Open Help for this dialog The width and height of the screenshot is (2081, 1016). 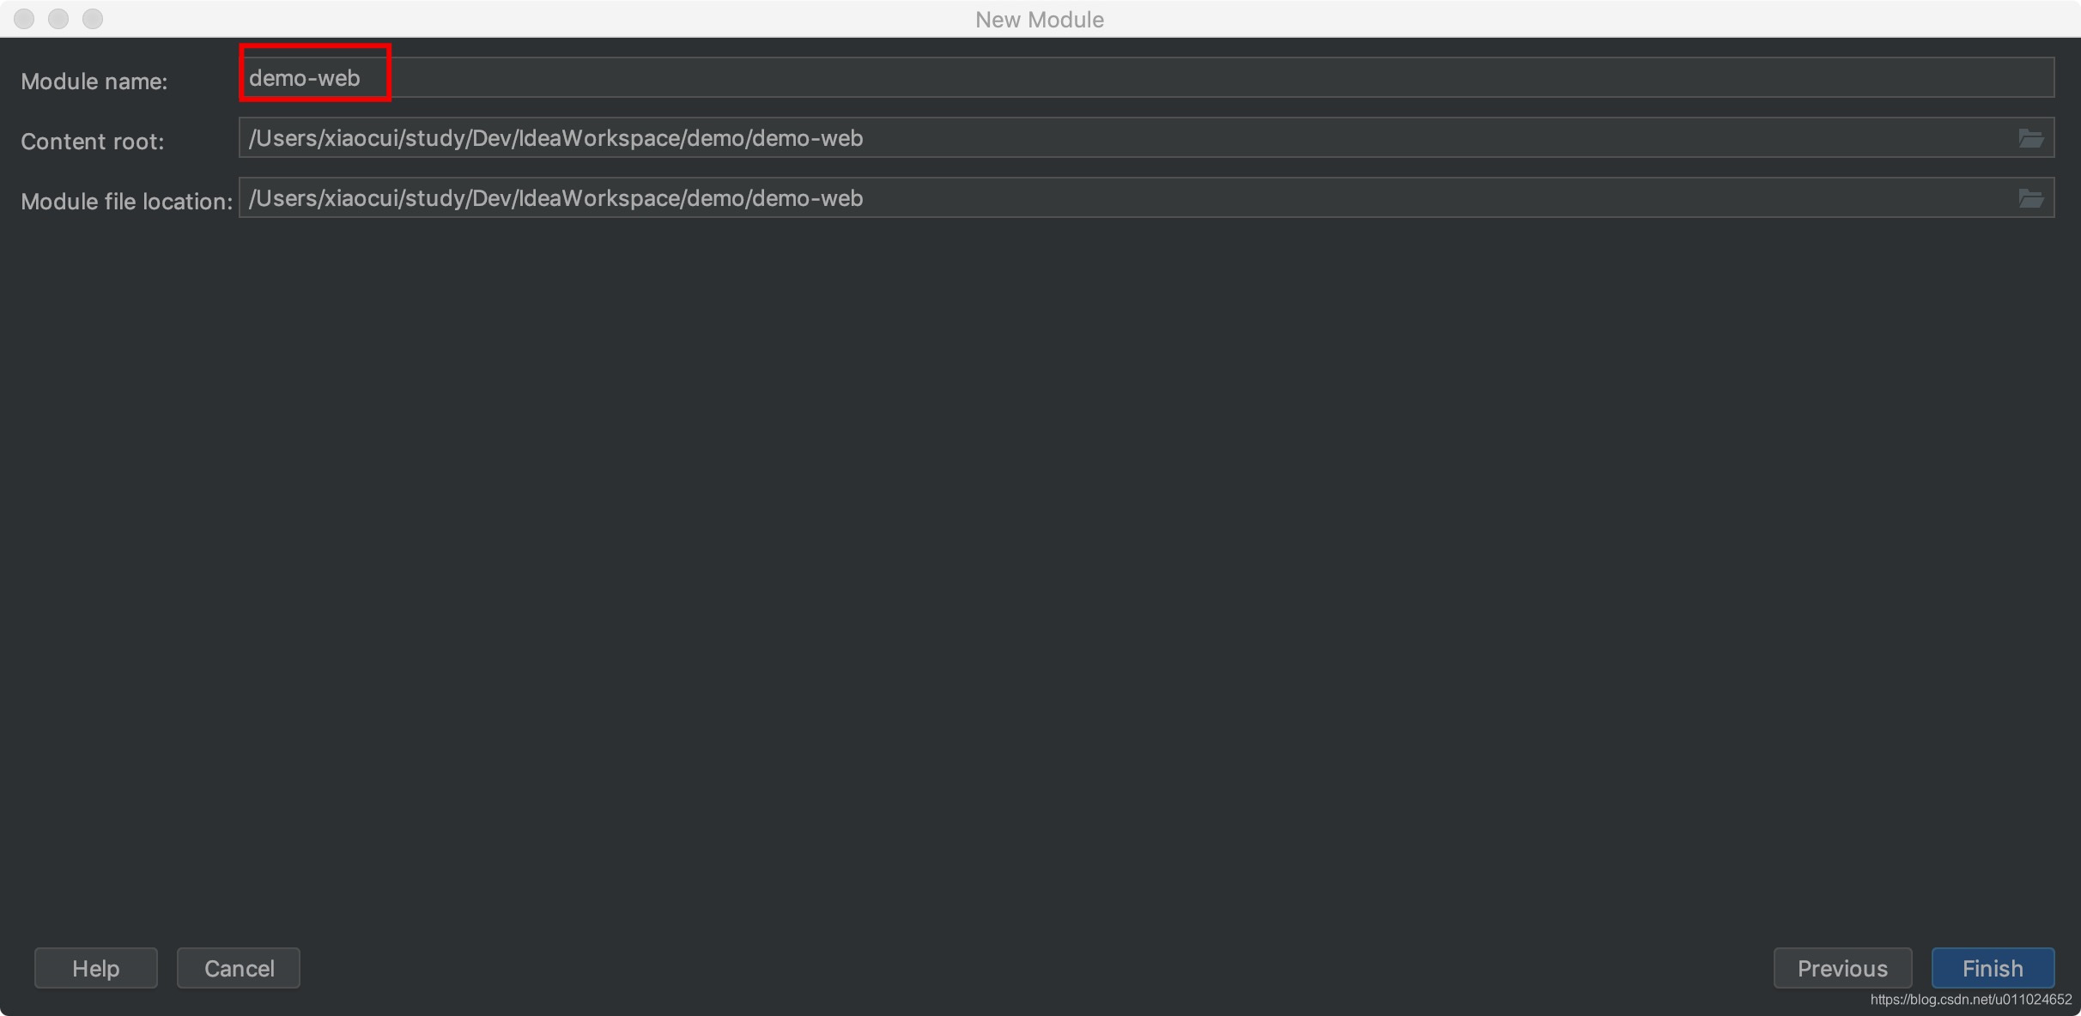(x=95, y=968)
